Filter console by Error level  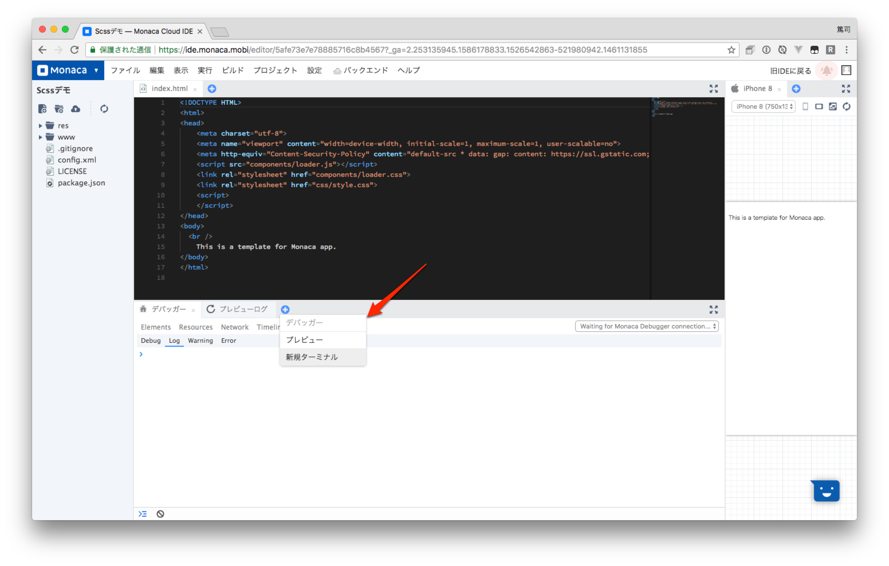[x=229, y=341]
